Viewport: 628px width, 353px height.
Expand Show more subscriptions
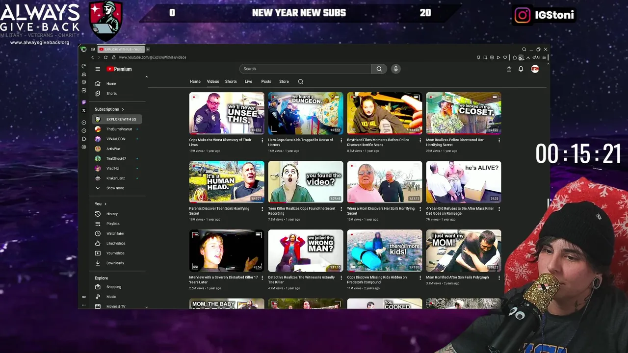coord(116,188)
